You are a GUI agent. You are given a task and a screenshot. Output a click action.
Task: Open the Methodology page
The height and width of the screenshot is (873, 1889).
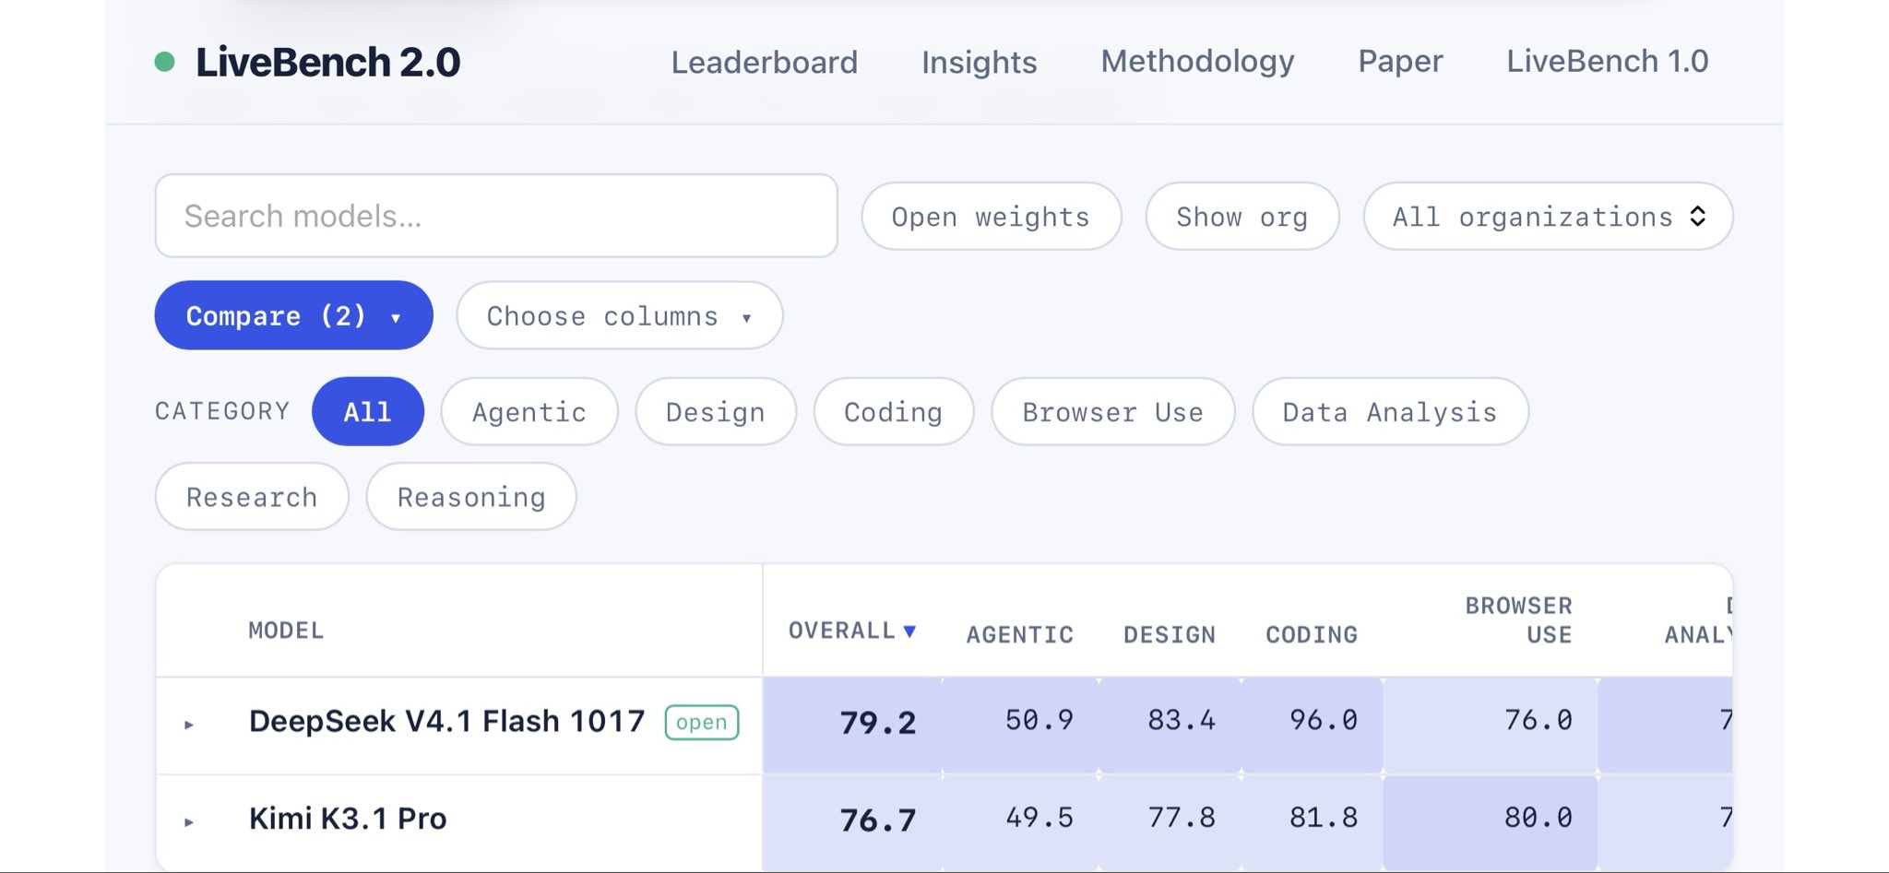tap(1197, 61)
